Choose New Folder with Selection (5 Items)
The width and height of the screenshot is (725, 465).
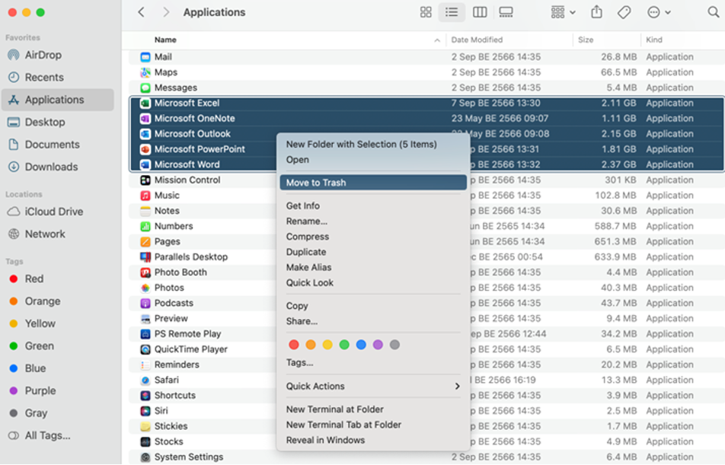[x=373, y=144]
